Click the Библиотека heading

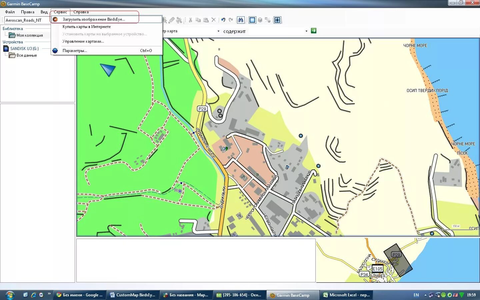coord(13,29)
